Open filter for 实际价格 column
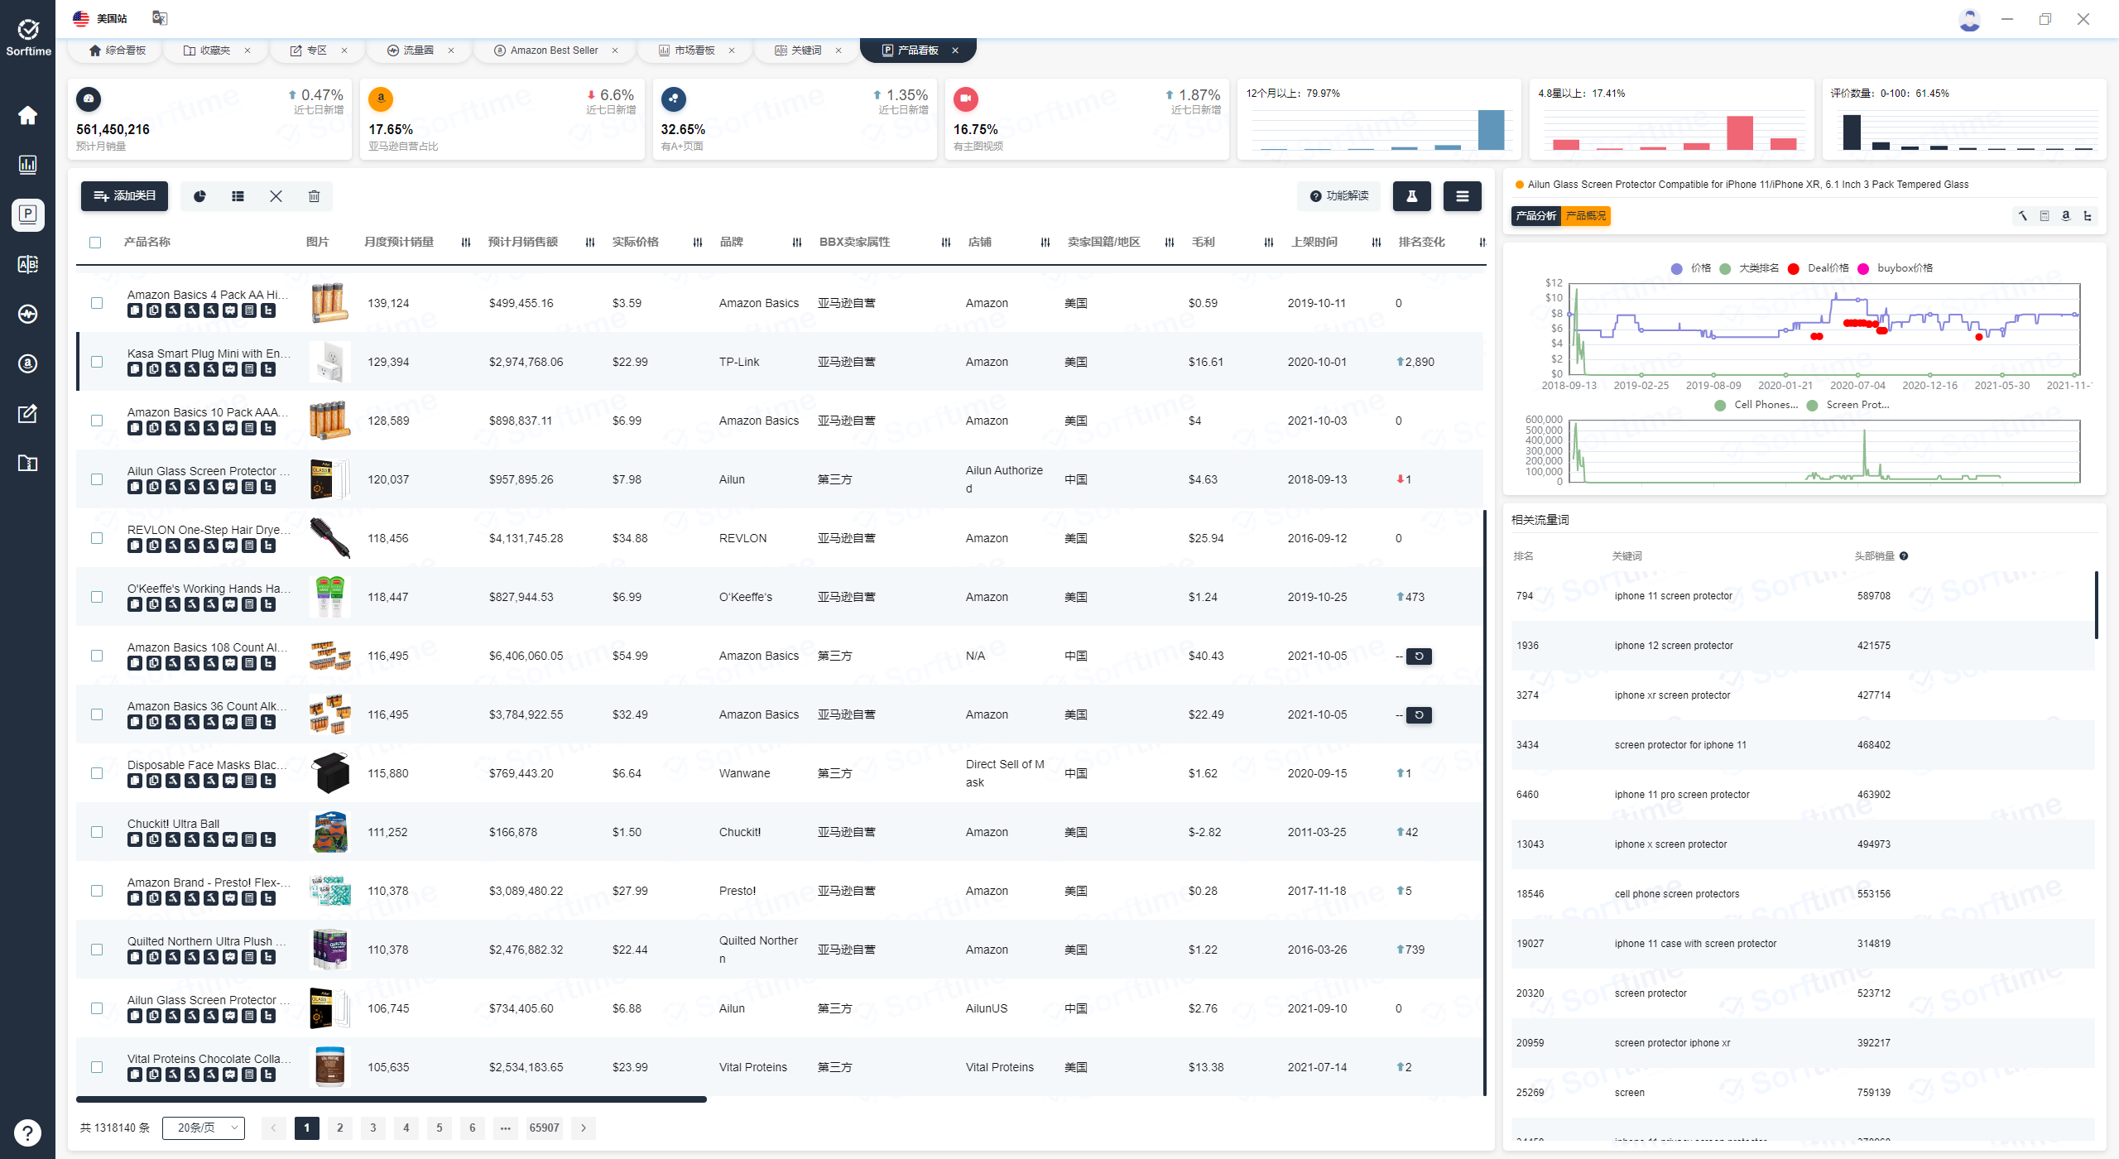 click(x=698, y=243)
